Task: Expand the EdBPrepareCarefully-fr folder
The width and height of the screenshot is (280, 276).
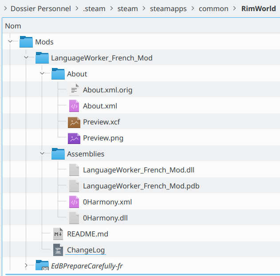Action: tap(26, 265)
